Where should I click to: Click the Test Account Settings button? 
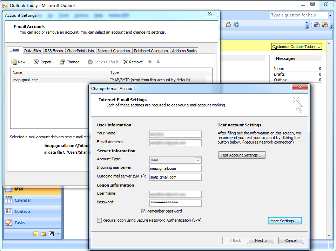242,155
